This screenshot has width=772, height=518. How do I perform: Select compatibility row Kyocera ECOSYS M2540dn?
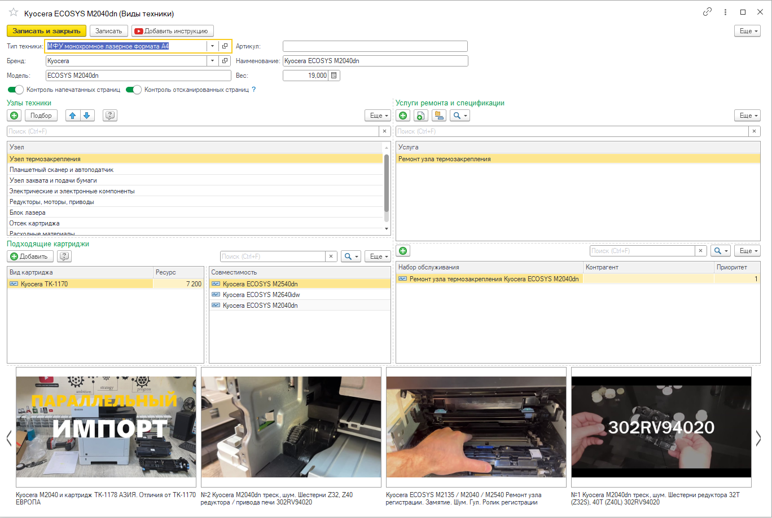(x=300, y=284)
